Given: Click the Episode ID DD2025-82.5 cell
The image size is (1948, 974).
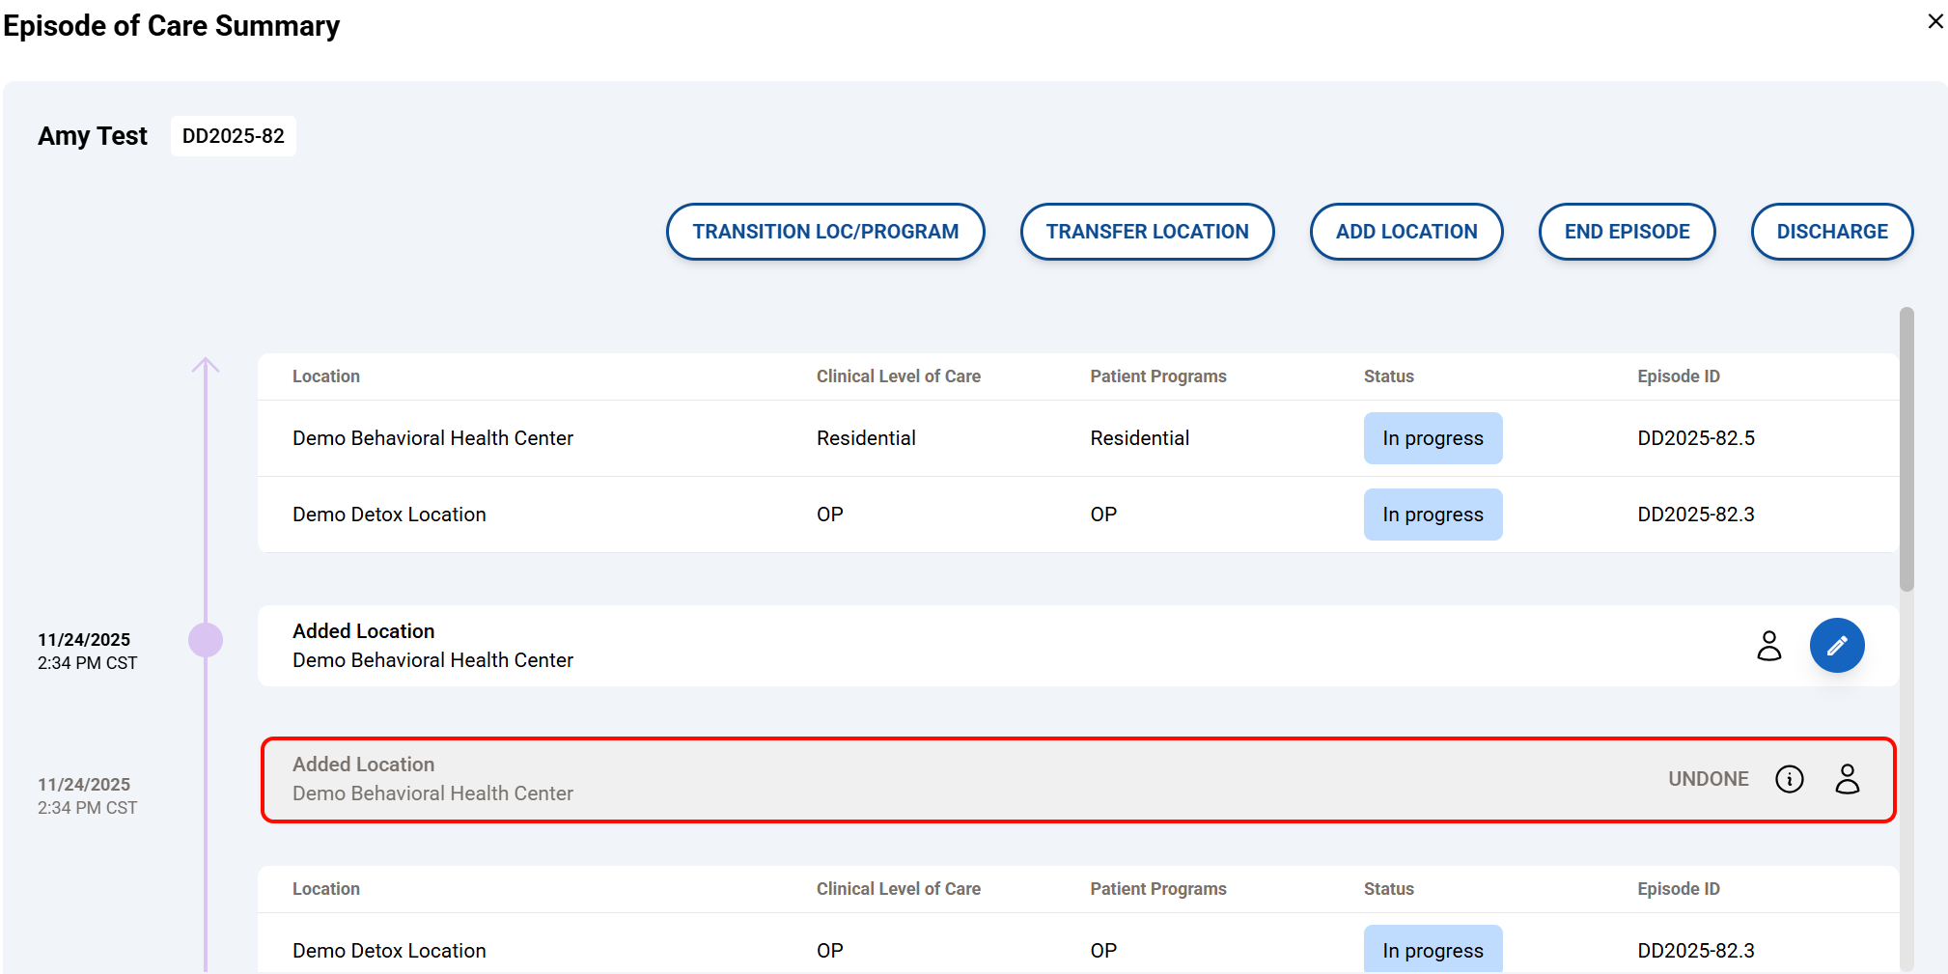Looking at the screenshot, I should pos(1695,438).
